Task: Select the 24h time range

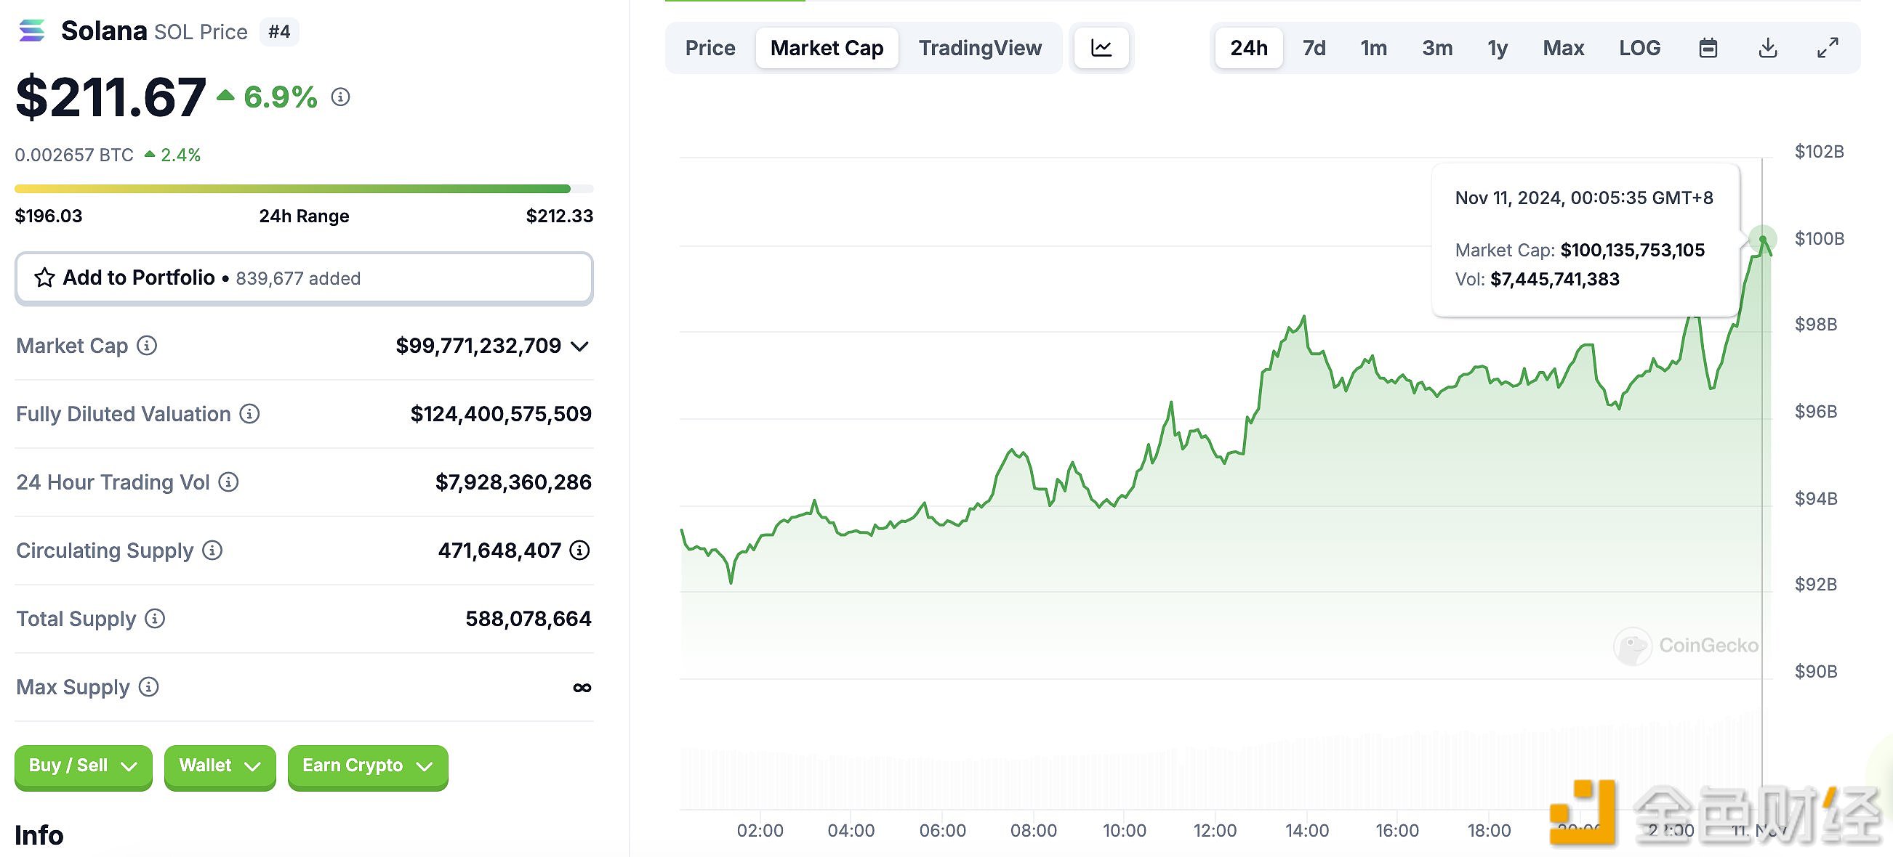Action: (x=1248, y=49)
